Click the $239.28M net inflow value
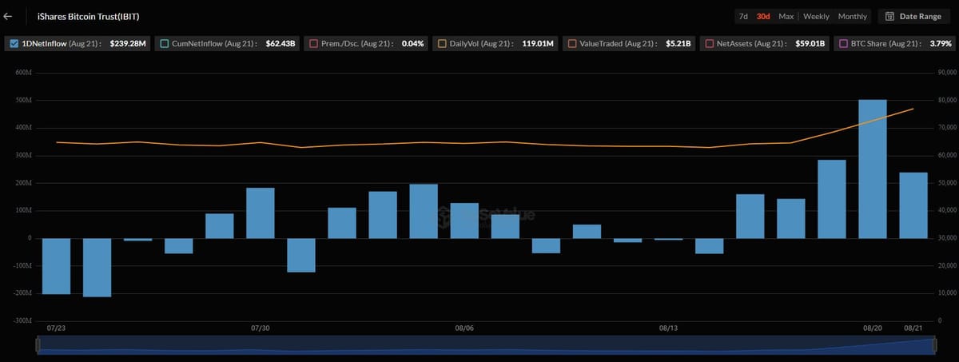The width and height of the screenshot is (959, 362). click(128, 44)
